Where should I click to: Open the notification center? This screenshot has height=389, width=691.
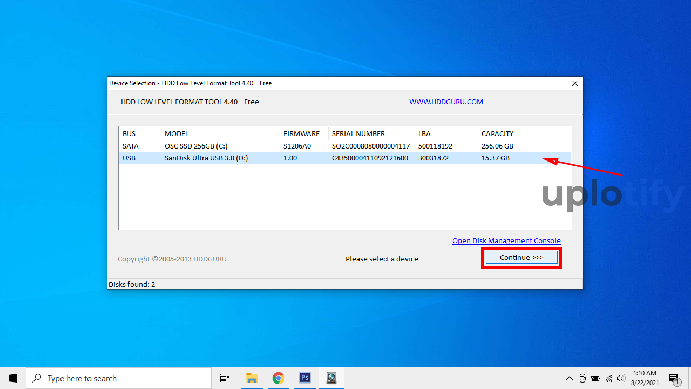[674, 378]
